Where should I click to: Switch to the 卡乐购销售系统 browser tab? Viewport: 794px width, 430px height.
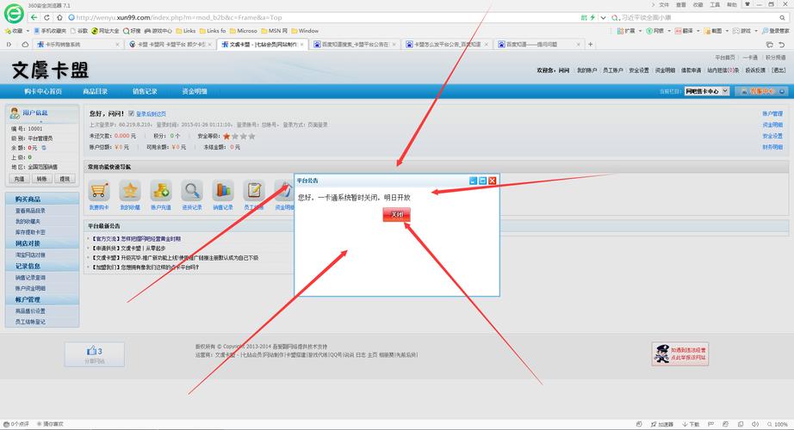click(78, 45)
